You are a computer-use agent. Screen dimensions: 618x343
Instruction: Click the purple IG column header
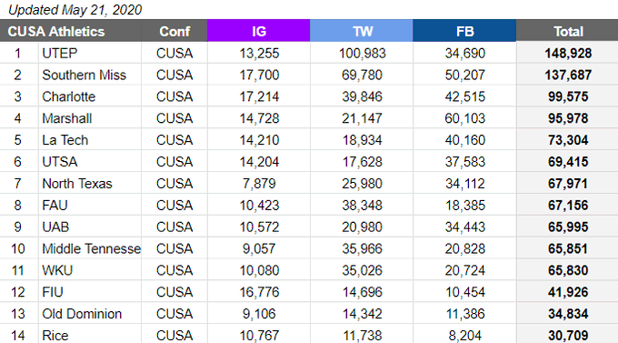pos(258,31)
